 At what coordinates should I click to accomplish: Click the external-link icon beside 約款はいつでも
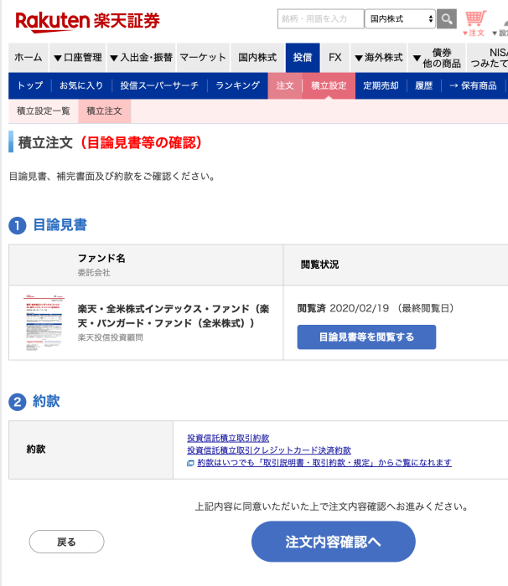(x=190, y=463)
